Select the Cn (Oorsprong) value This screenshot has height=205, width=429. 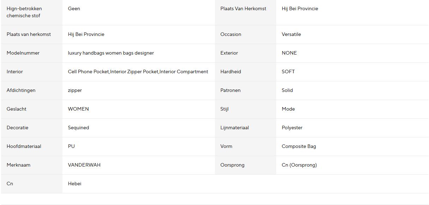(299, 165)
